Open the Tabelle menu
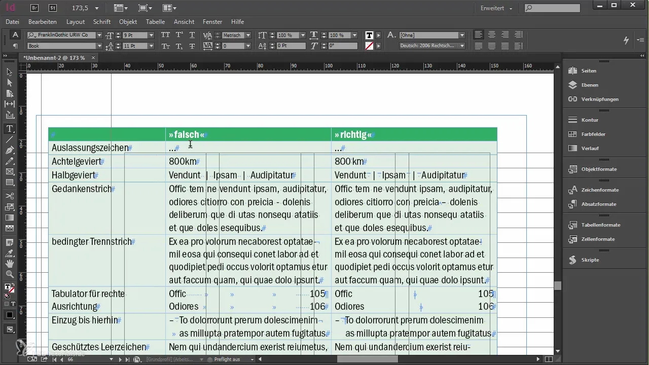This screenshot has width=649, height=365. (x=155, y=22)
